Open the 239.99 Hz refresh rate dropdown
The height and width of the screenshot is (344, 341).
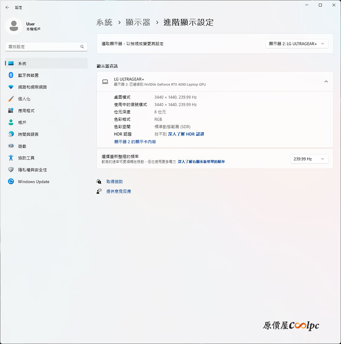pyautogui.click(x=309, y=159)
